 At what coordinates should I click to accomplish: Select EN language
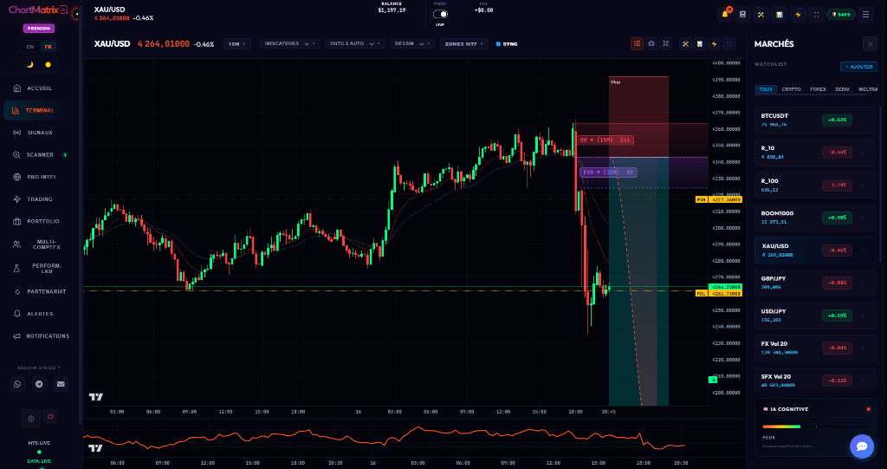click(x=30, y=47)
